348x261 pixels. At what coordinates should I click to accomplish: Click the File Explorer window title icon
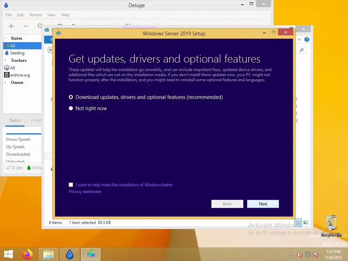[x=47, y=30]
